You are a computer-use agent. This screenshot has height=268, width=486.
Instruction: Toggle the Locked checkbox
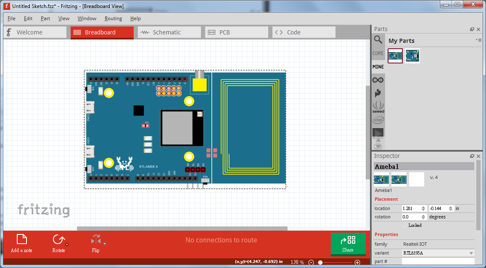click(404, 225)
